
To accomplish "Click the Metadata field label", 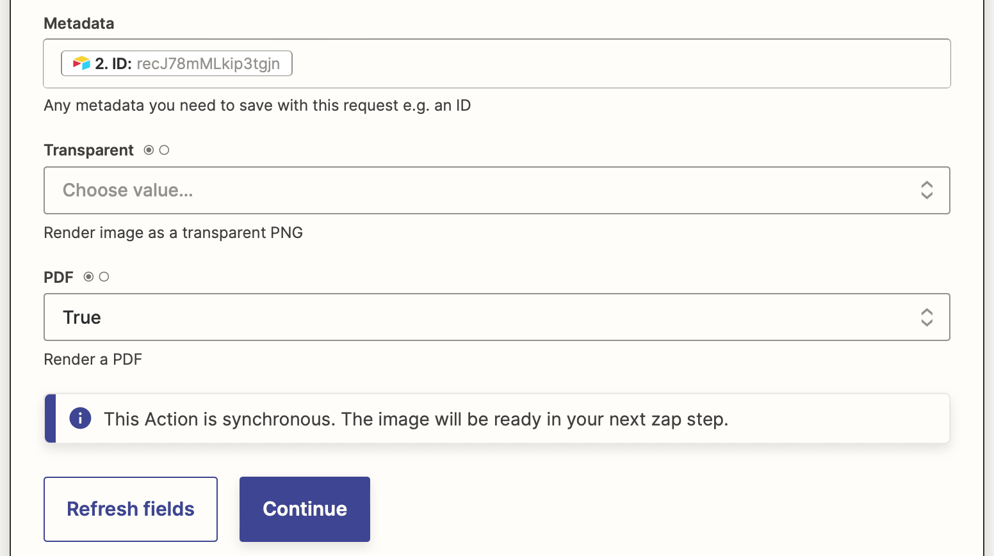I will coord(78,23).
